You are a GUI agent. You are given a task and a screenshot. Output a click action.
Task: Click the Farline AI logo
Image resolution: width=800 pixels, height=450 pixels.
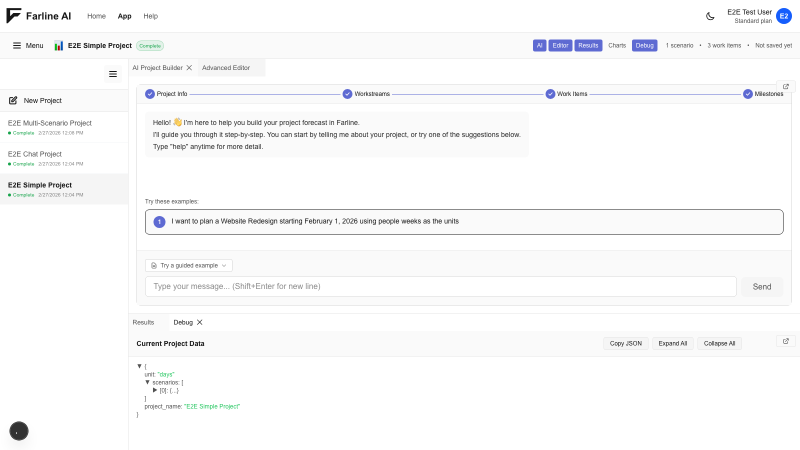38,16
